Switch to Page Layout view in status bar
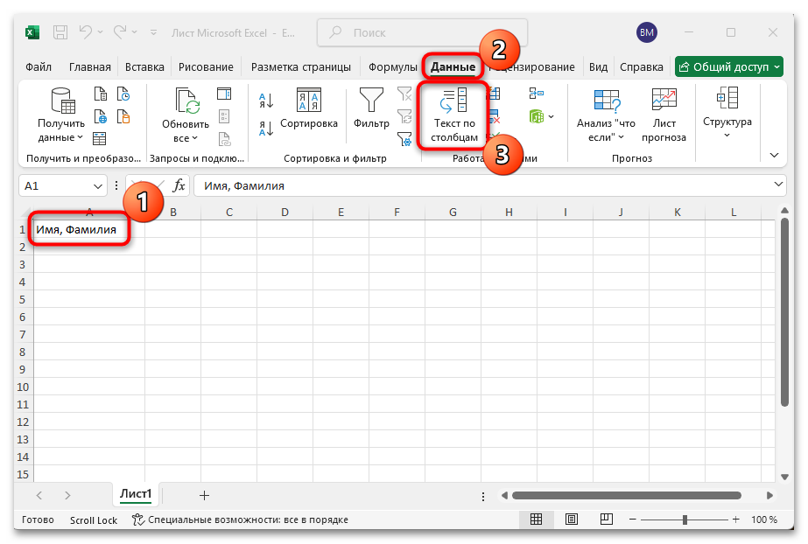 point(571,520)
